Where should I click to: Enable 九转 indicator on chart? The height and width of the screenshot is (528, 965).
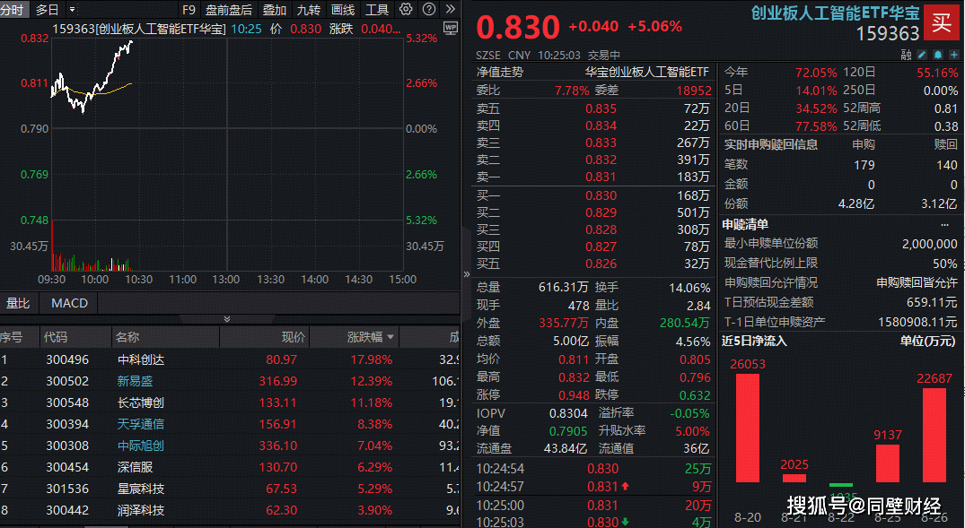click(308, 10)
